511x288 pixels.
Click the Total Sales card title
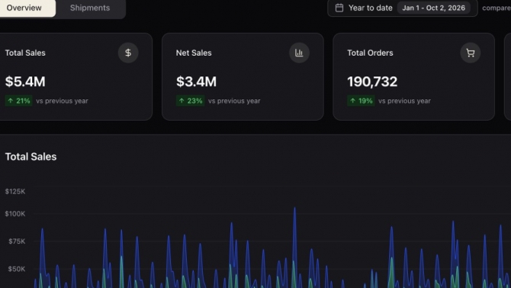pos(25,53)
